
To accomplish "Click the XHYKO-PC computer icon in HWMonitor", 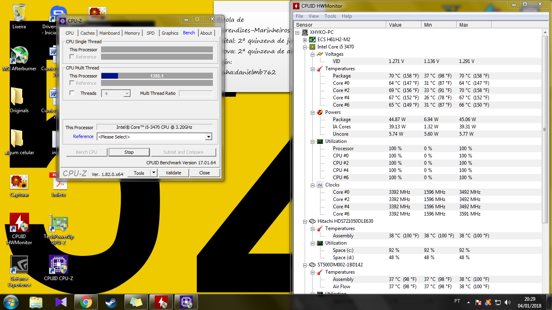I will tap(305, 32).
